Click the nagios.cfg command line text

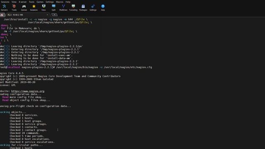(x=104, y=67)
